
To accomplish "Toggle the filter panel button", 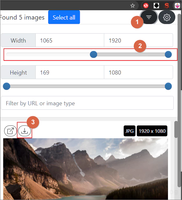I will [149, 17].
